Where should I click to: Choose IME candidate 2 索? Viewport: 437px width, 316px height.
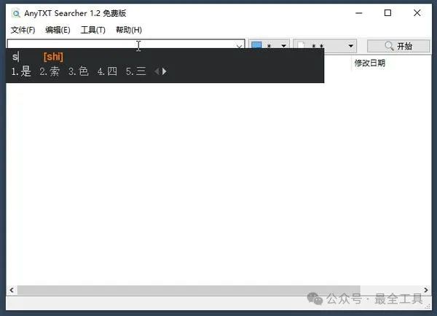pyautogui.click(x=50, y=71)
